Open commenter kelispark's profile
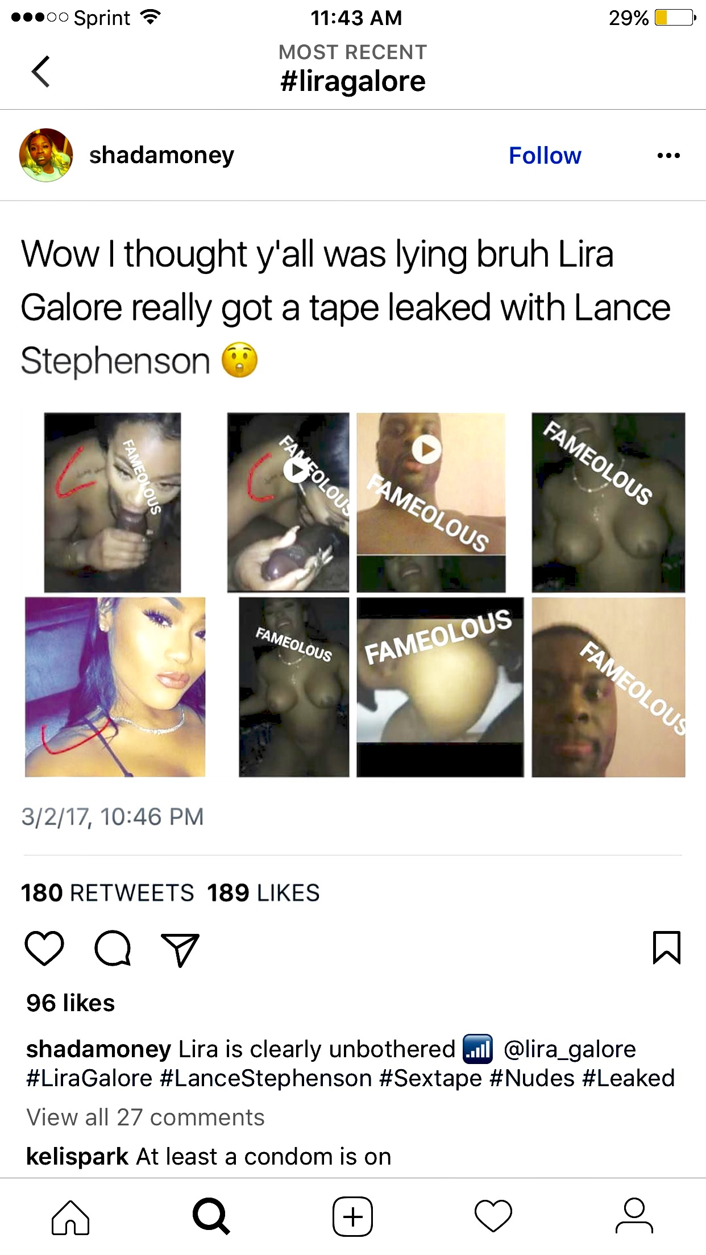This screenshot has width=706, height=1255. point(77,1157)
